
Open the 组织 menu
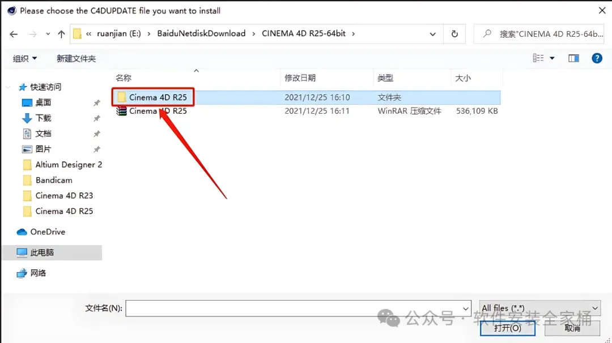click(x=24, y=58)
